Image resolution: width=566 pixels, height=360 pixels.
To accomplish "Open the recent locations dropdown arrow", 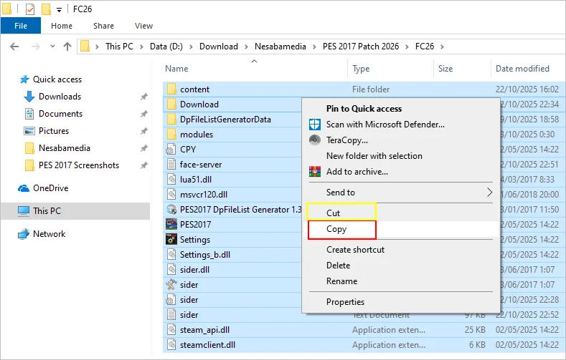I will coord(52,46).
